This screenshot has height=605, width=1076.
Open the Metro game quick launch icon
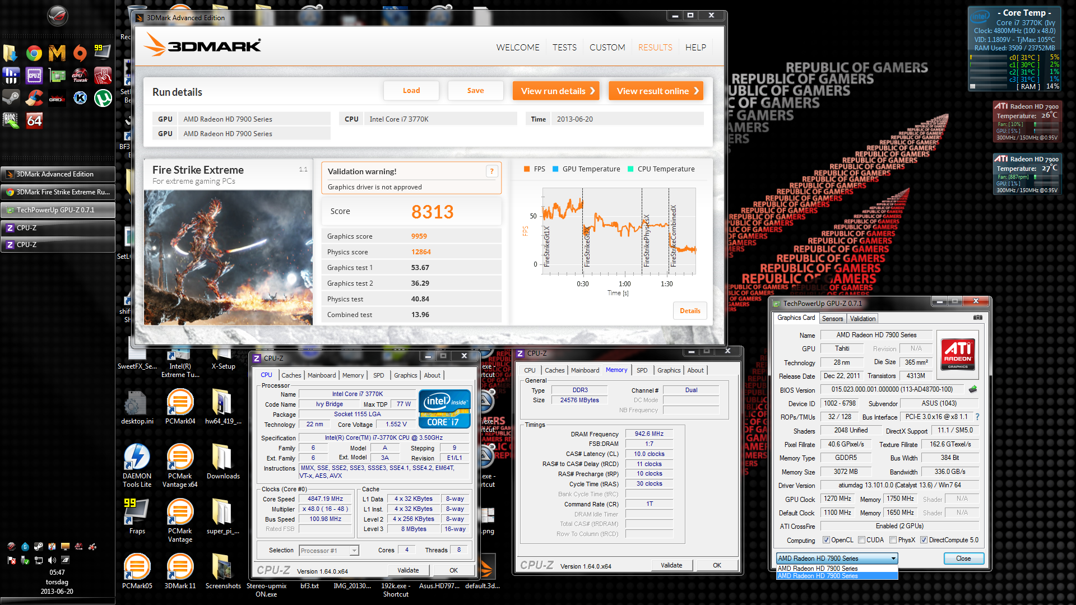click(x=57, y=53)
